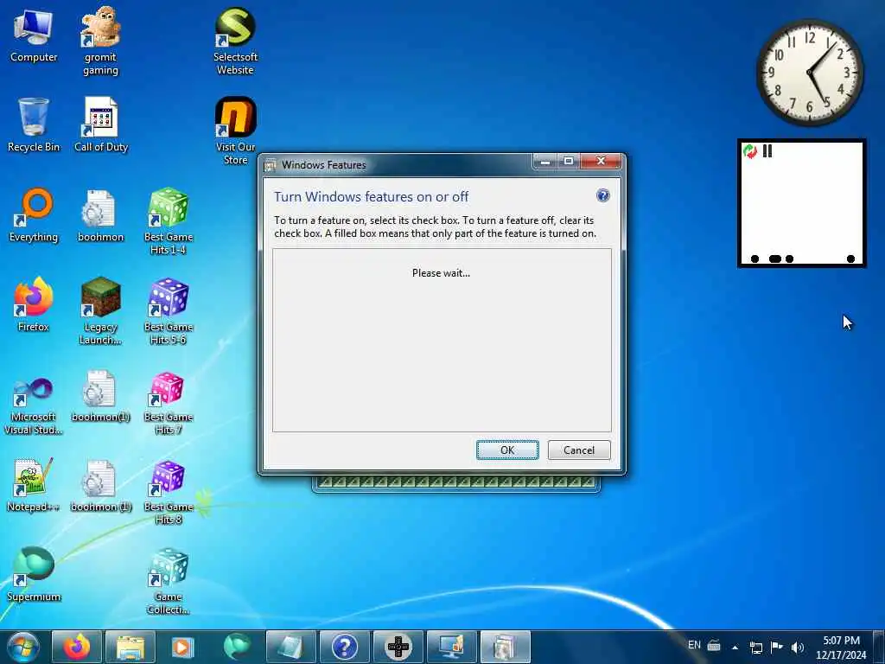Minimize the Windows Features window
Screen dimensions: 885x664
[x=545, y=162]
